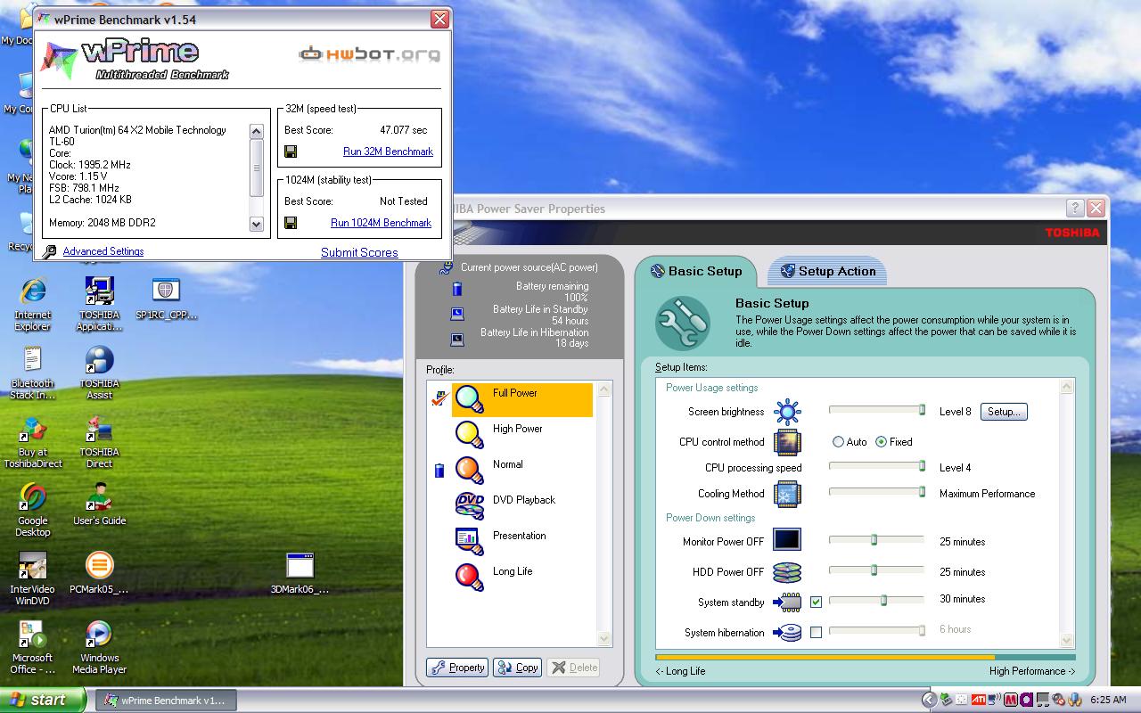Viewport: 1141px width, 713px height.
Task: Expand hidden system tray icons arrow
Action: pos(929,701)
